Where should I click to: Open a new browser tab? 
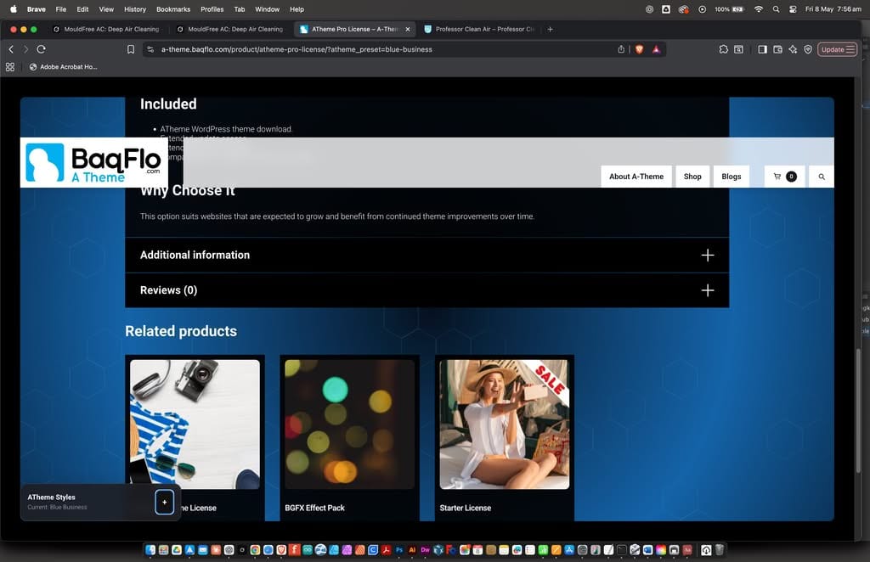click(550, 30)
